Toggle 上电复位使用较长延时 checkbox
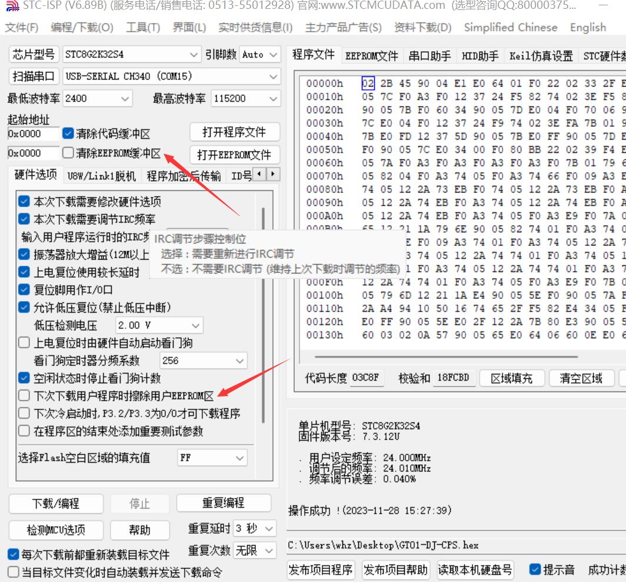 [24, 272]
